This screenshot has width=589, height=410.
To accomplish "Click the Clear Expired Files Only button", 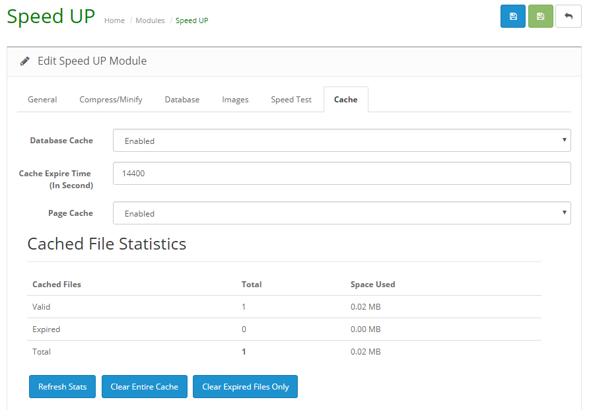I will coord(245,386).
